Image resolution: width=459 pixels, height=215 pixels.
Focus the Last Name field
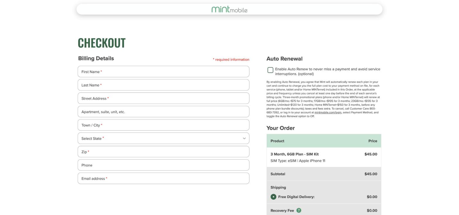click(163, 85)
